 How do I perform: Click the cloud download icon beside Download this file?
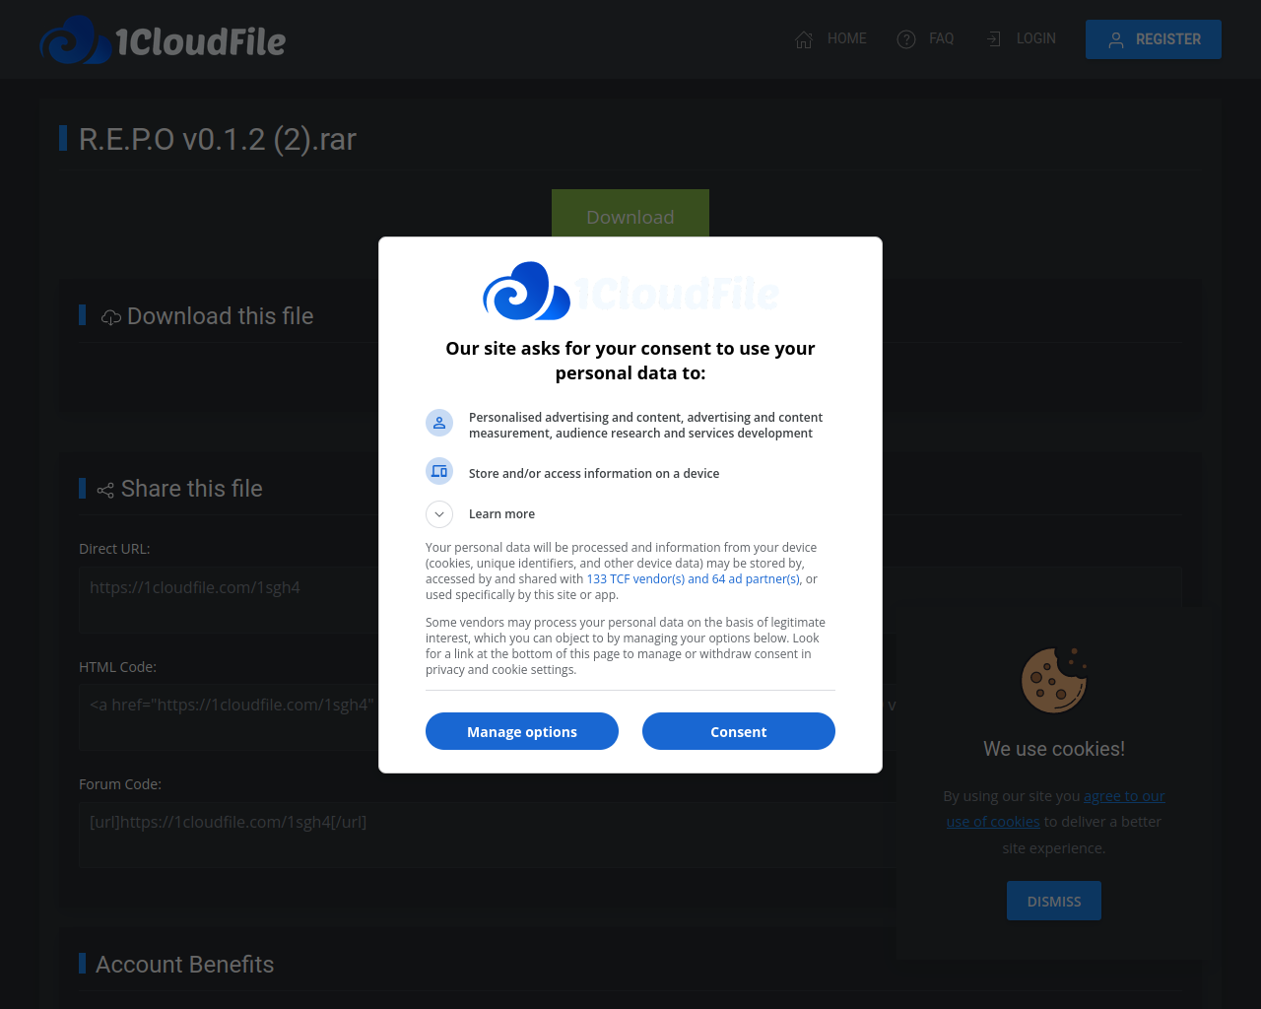(111, 317)
